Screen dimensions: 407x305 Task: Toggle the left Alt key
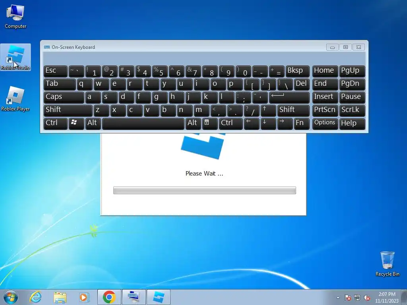(x=93, y=123)
